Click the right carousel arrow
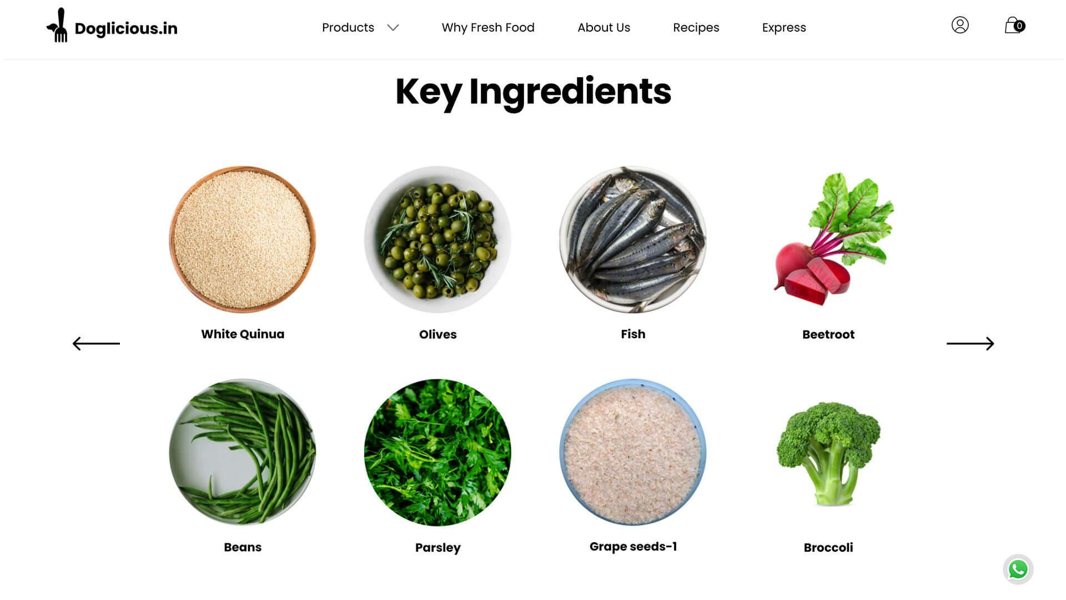 click(970, 343)
